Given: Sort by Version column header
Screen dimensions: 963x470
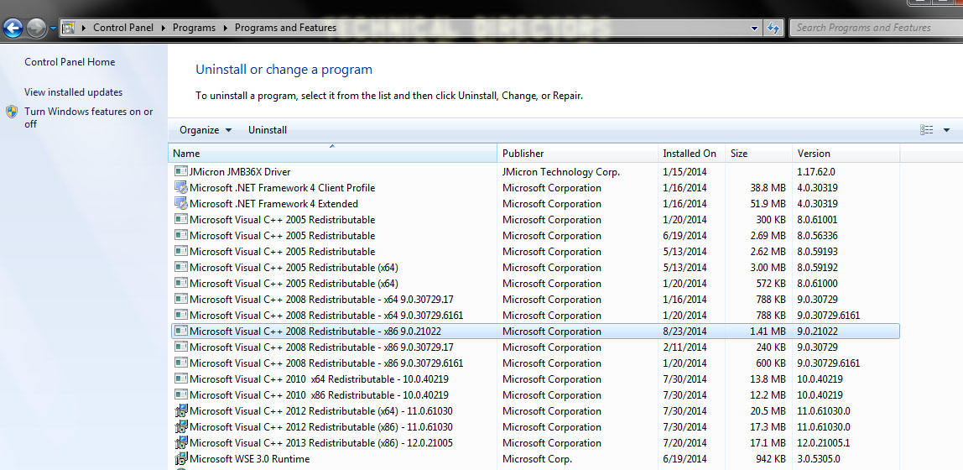Looking at the screenshot, I should [846, 154].
